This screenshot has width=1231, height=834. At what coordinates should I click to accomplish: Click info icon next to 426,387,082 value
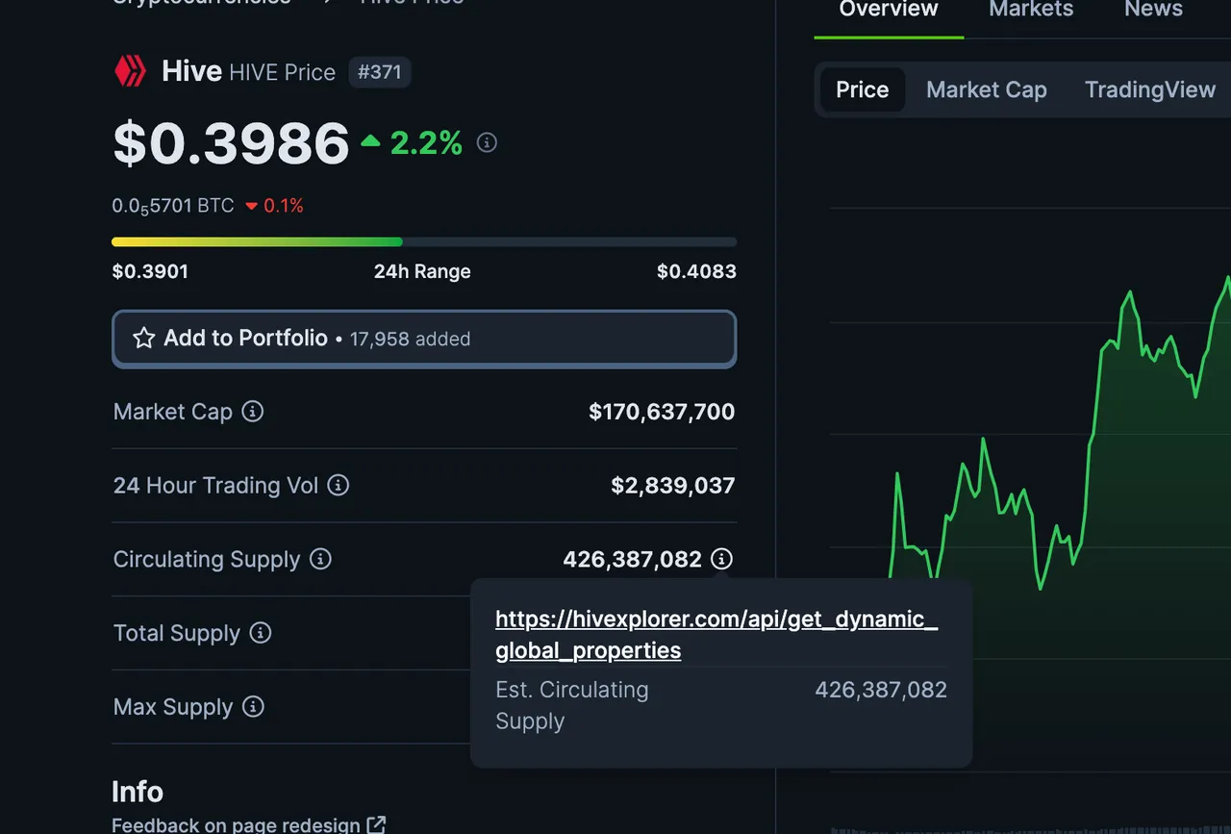point(722,559)
